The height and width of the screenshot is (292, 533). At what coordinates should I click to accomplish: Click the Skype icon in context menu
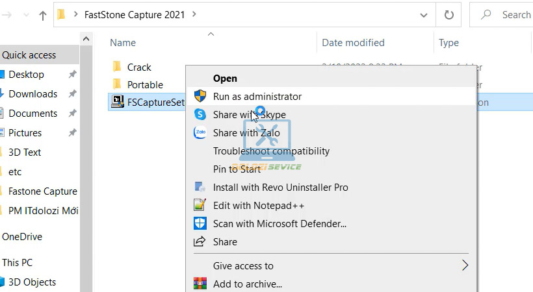click(200, 115)
